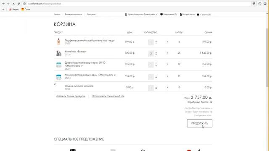
Task: Click the БАЛЛЫ column header
Action: point(179,32)
